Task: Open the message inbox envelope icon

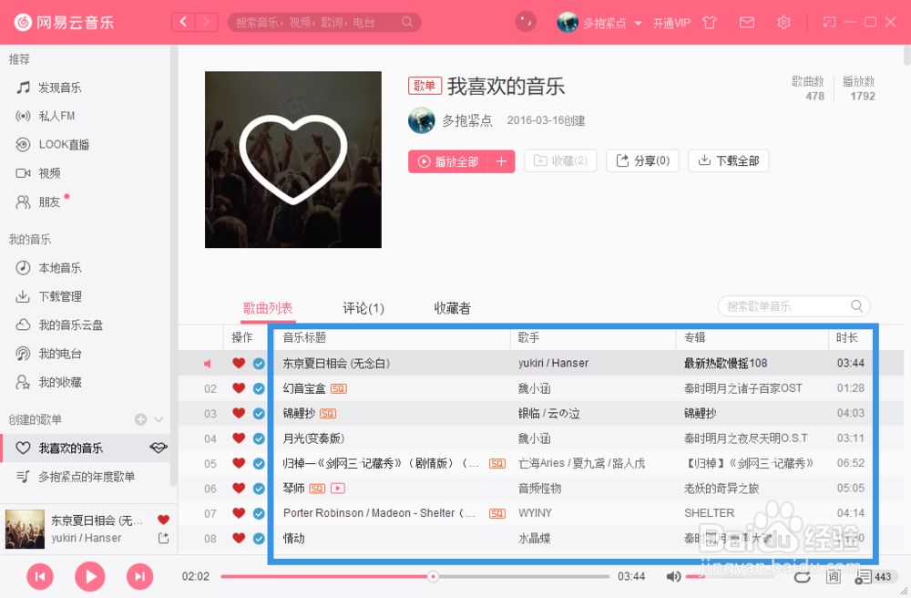Action: click(x=746, y=22)
